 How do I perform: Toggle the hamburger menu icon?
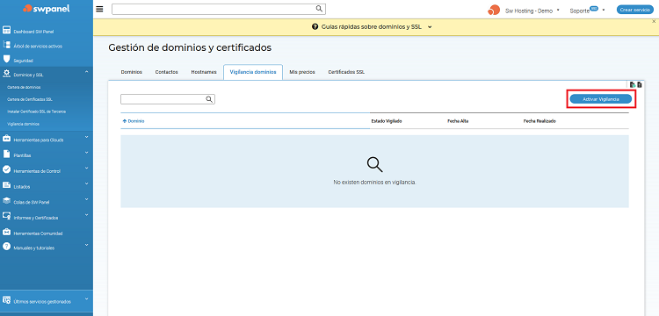click(99, 10)
